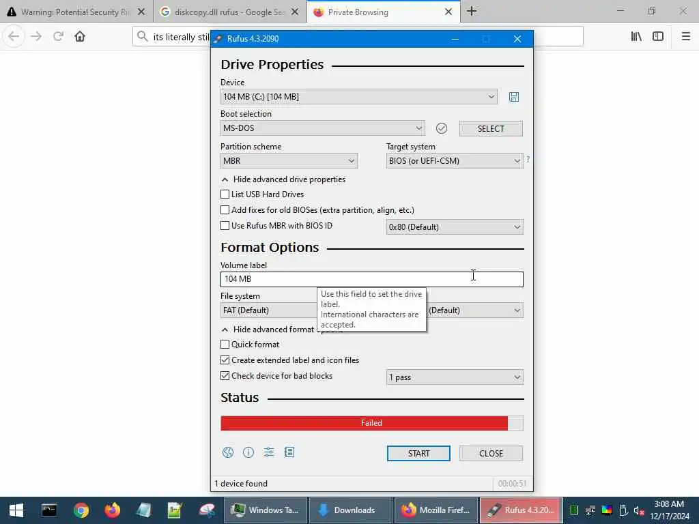Viewport: 699px width, 524px height.
Task: Click the Rufus 4.3.20... taskbar button
Action: [x=521, y=510]
